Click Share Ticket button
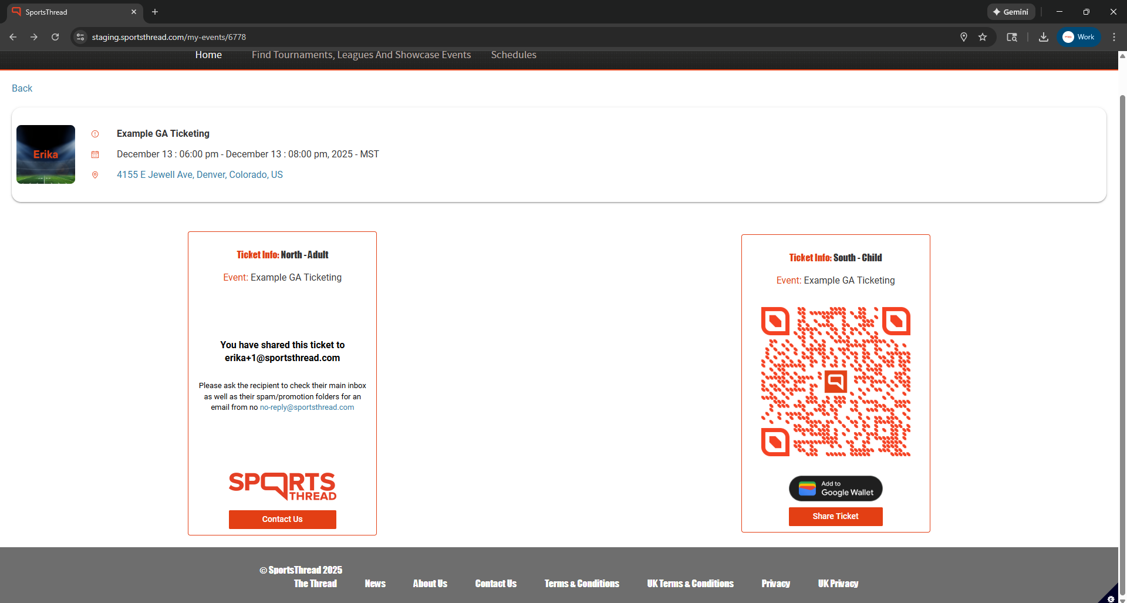 pos(836,516)
